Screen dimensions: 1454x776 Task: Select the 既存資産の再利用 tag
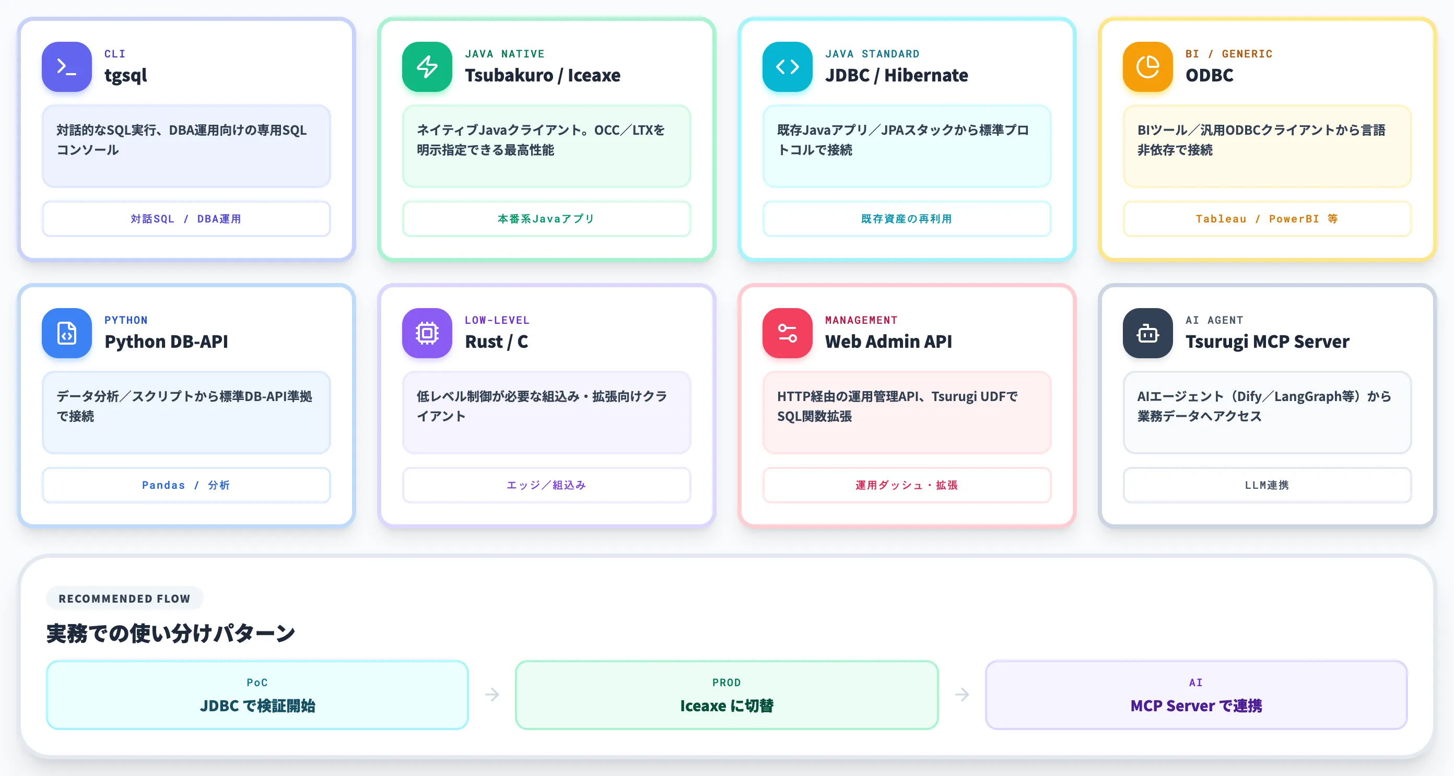(x=907, y=218)
